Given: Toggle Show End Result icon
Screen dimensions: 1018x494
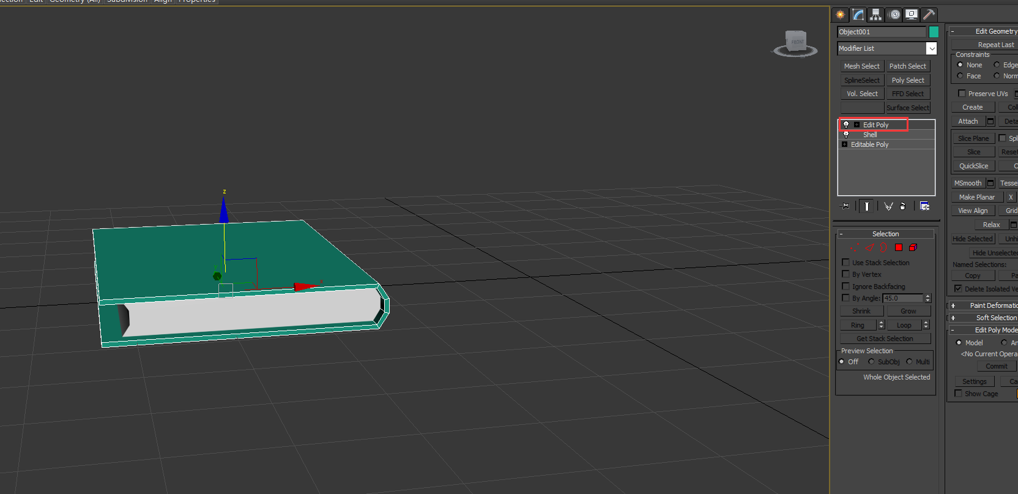Looking at the screenshot, I should pyautogui.click(x=866, y=206).
